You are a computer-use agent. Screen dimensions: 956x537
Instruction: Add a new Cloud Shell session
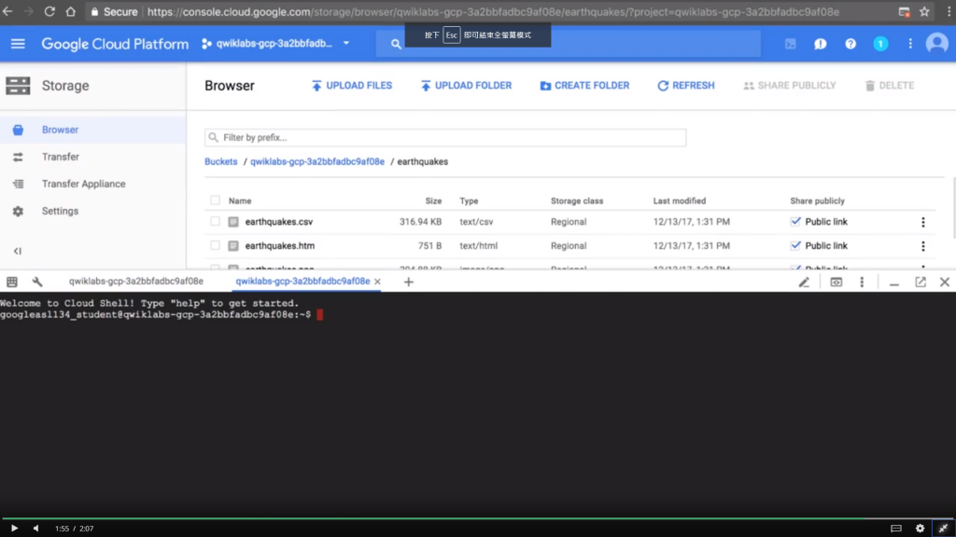pyautogui.click(x=409, y=282)
